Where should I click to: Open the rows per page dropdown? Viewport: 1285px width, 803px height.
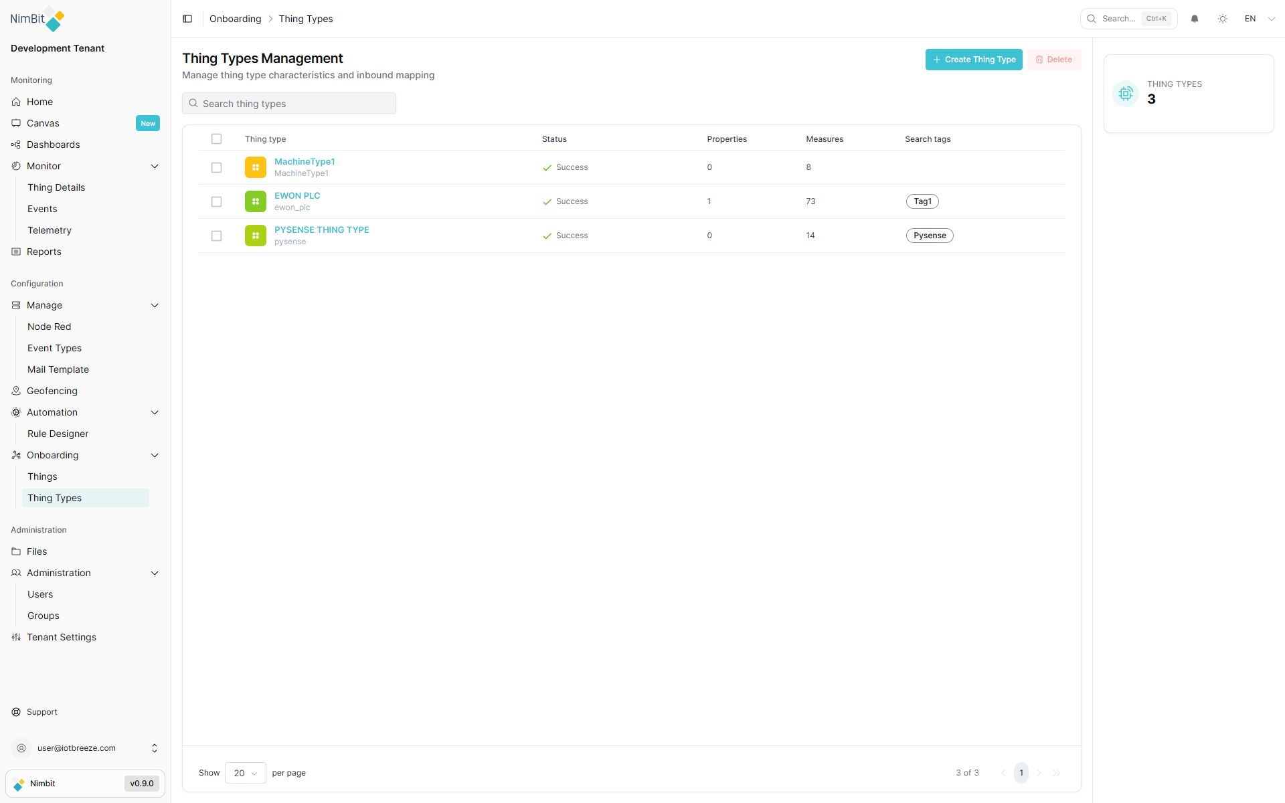245,773
